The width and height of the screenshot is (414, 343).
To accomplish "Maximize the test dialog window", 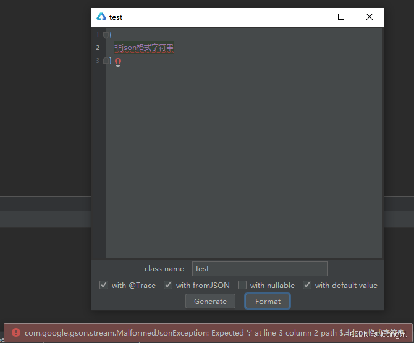I will click(x=341, y=17).
